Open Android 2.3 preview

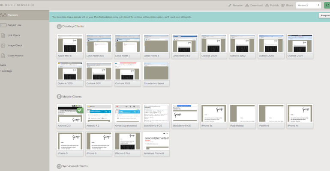click(x=70, y=116)
